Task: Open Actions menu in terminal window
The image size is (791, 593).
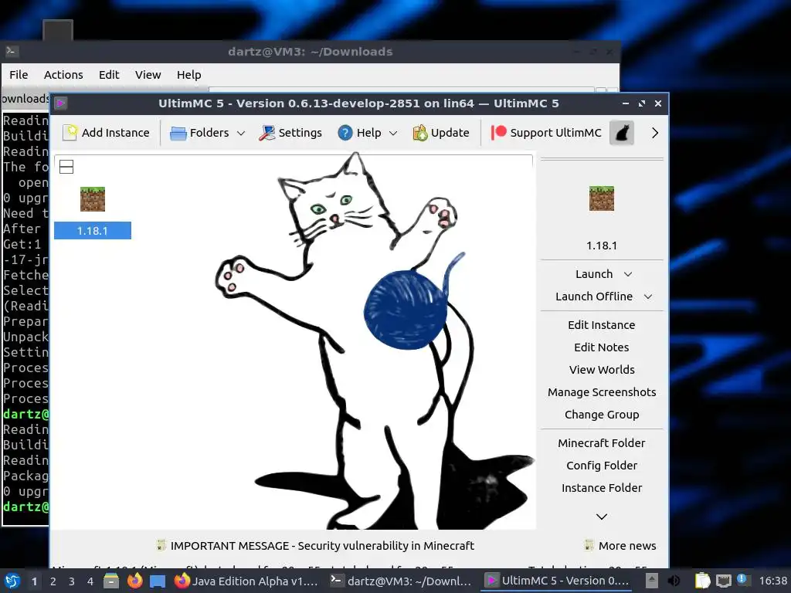Action: 63,75
